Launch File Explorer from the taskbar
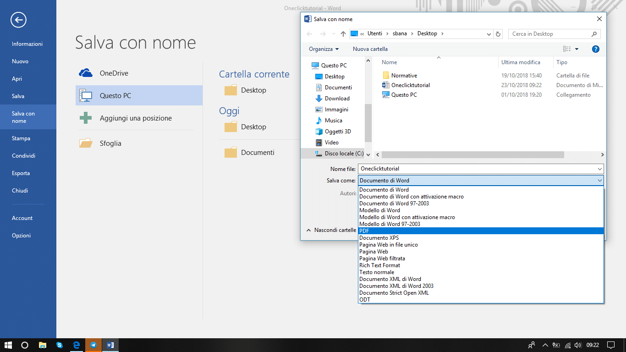This screenshot has height=352, width=626. coord(42,345)
